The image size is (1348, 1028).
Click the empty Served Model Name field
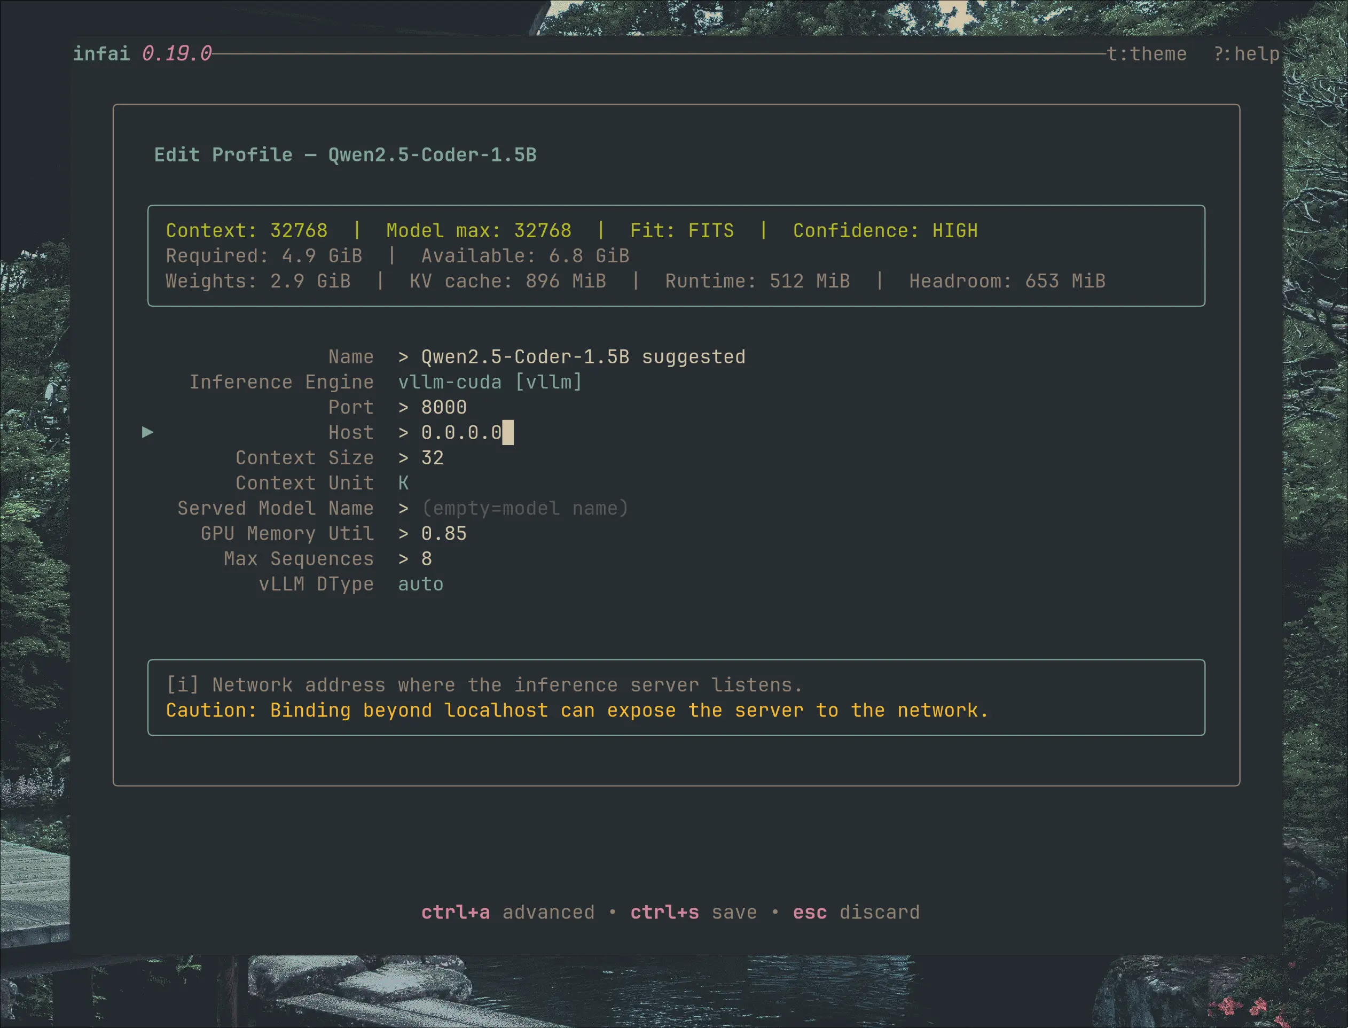click(x=525, y=509)
